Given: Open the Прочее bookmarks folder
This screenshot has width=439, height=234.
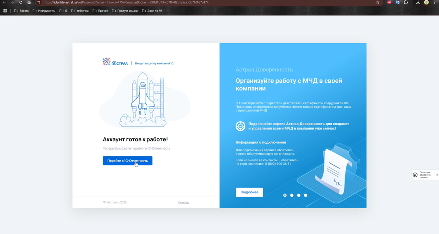Looking at the screenshot, I should click(x=100, y=11).
